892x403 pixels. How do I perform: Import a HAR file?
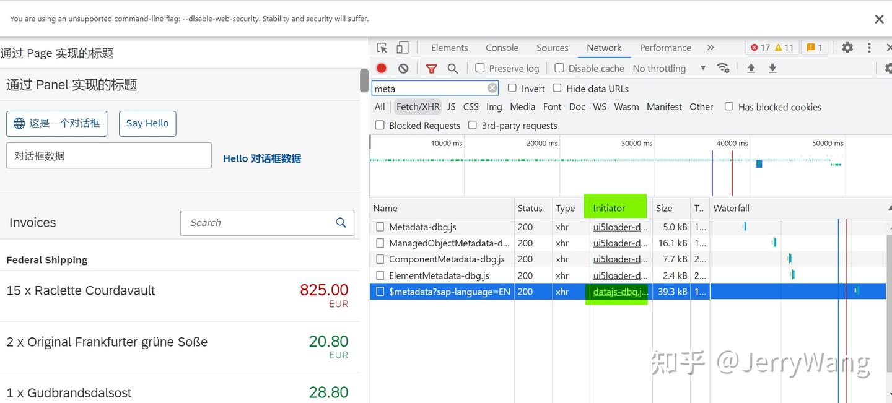tap(751, 68)
